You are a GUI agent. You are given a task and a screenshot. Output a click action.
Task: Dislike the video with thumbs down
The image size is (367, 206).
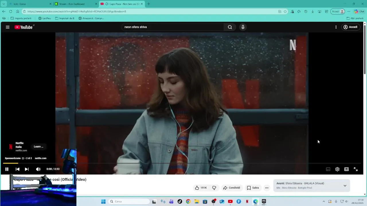coord(214,188)
